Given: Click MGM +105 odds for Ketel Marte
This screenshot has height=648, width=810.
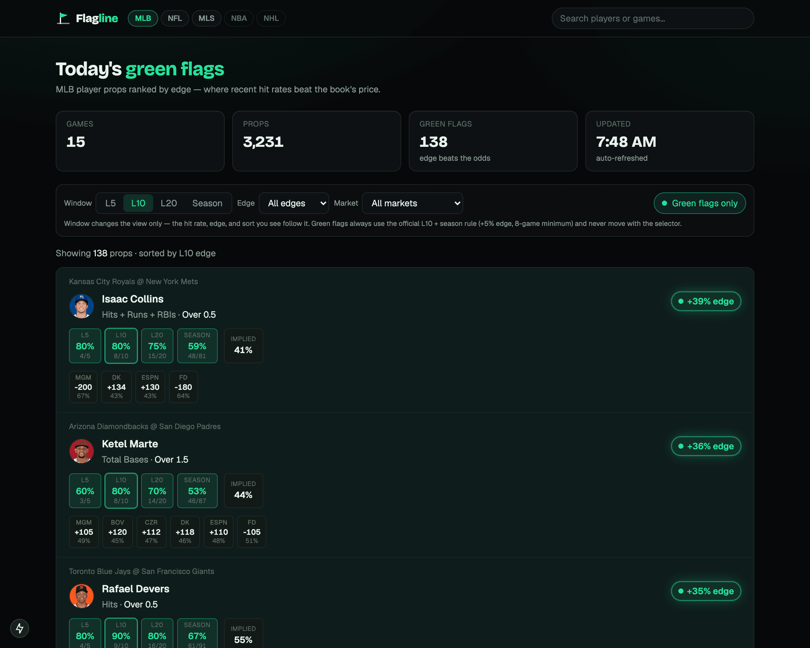Looking at the screenshot, I should [84, 532].
